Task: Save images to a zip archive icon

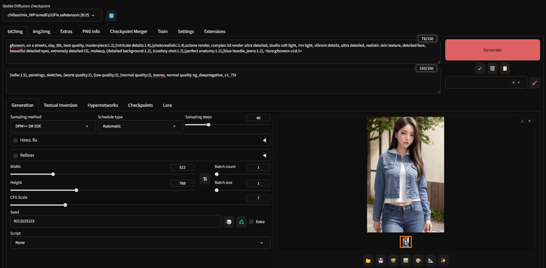Action: point(393,261)
